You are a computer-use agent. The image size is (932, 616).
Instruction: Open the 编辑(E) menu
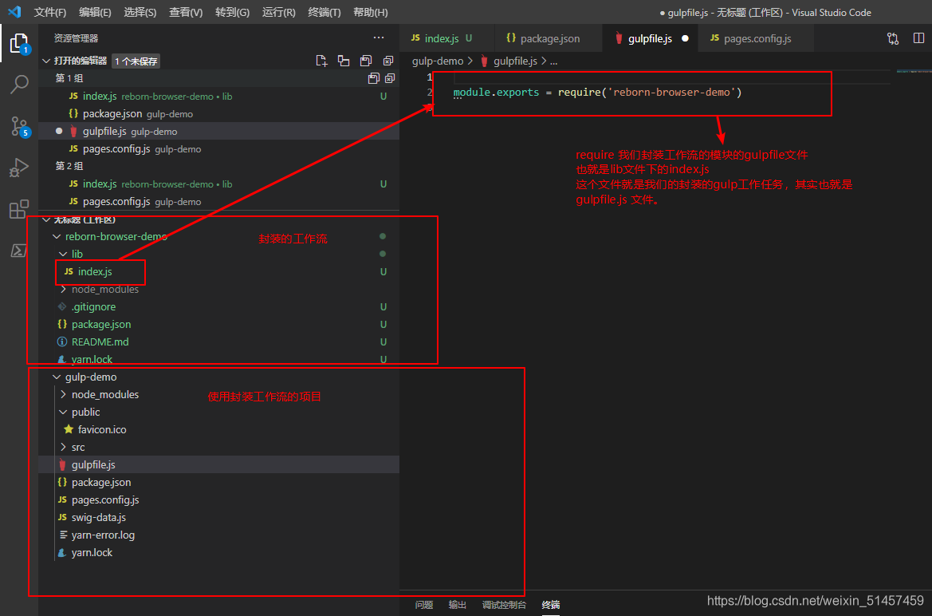(95, 12)
